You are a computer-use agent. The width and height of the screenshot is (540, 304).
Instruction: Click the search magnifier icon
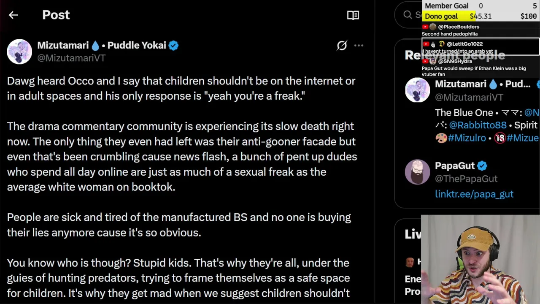click(408, 15)
